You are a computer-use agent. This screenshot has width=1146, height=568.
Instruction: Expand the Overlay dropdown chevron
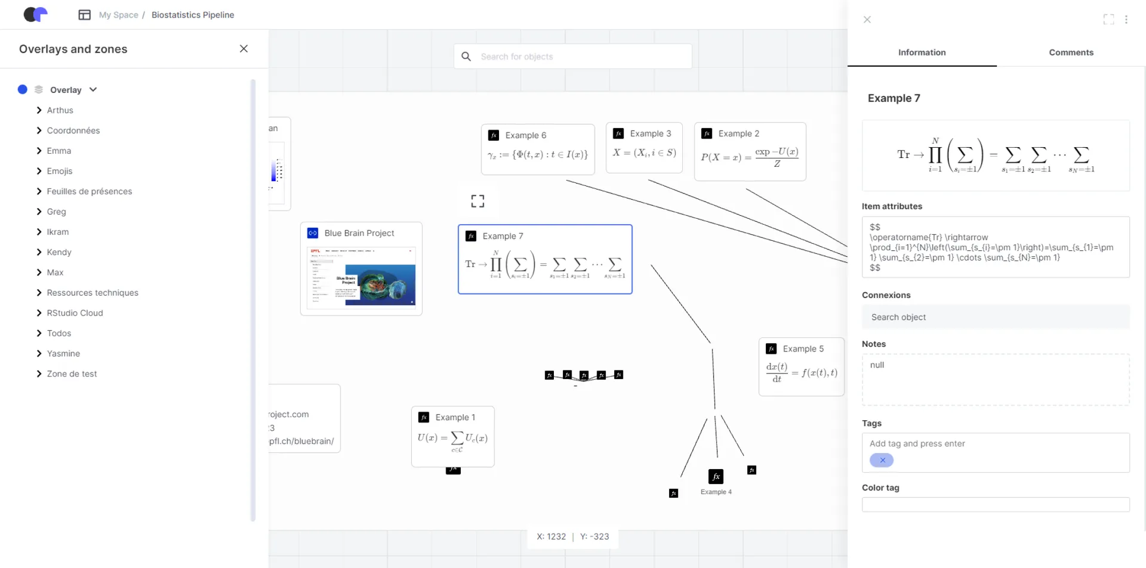point(93,89)
